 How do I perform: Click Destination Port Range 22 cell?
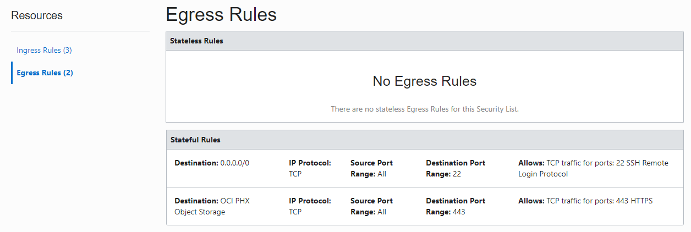(x=456, y=168)
